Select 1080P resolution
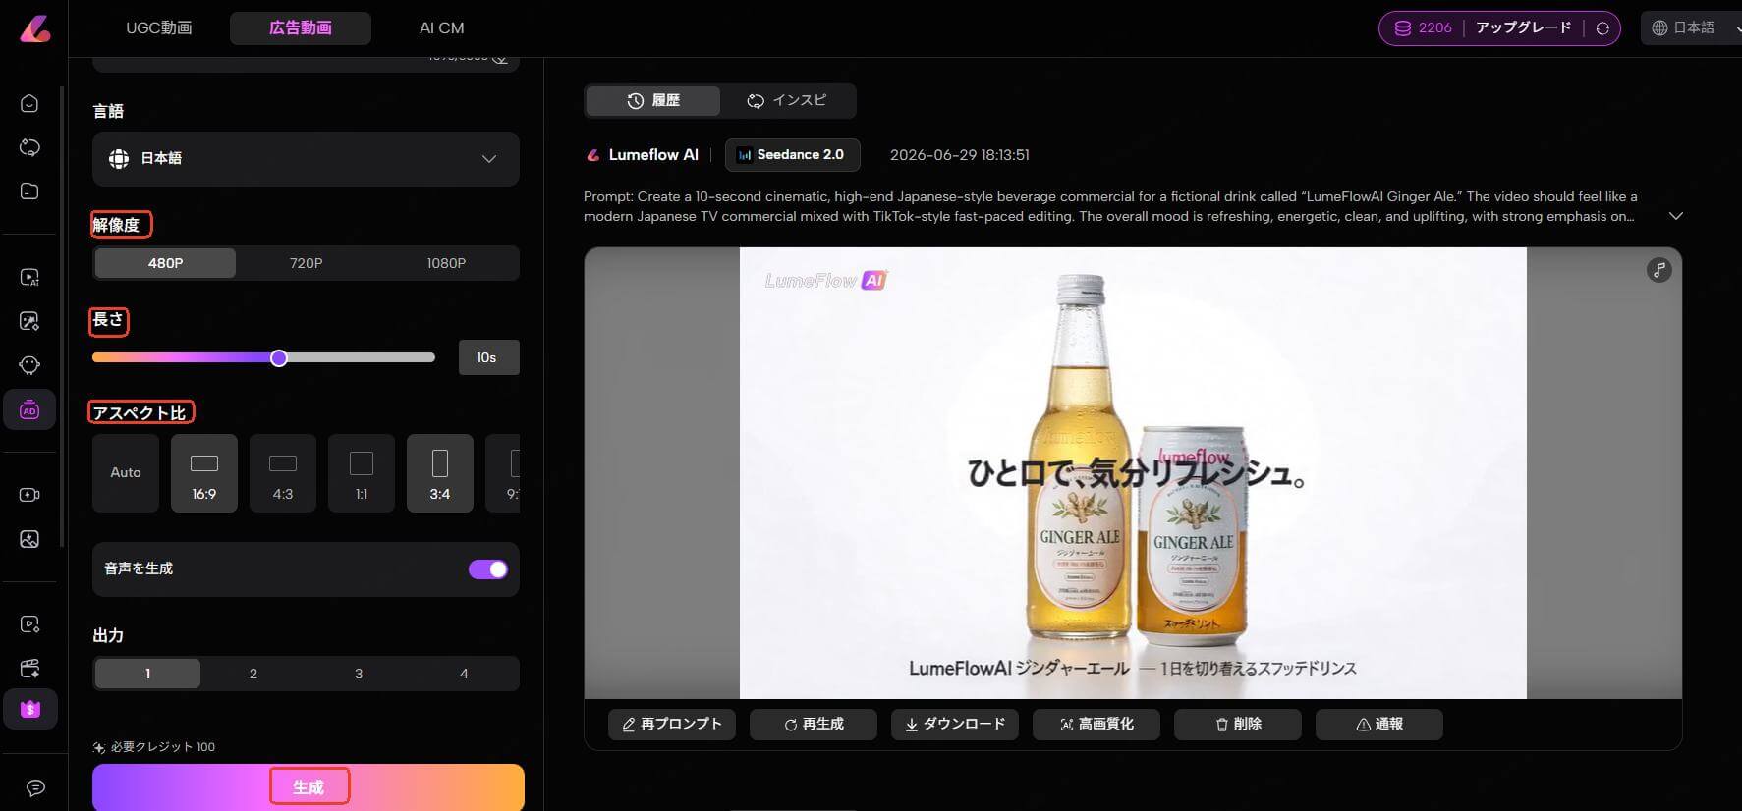Viewport: 1742px width, 811px height. click(446, 263)
